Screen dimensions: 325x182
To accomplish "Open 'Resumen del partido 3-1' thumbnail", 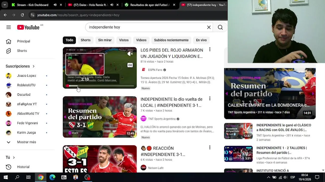I will [x=100, y=117].
